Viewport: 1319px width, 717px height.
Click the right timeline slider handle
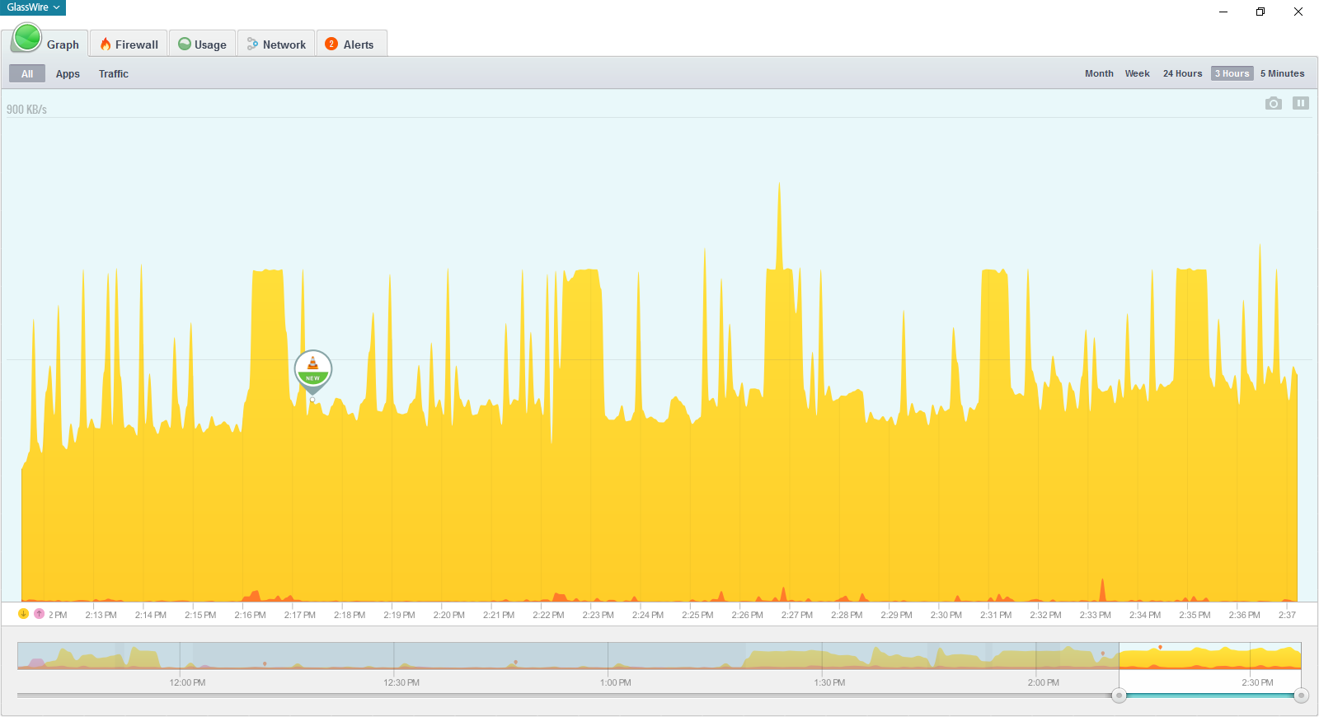(1301, 696)
